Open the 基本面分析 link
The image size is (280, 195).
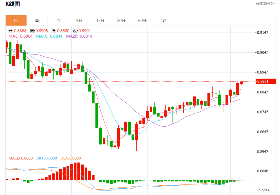[x=266, y=4]
